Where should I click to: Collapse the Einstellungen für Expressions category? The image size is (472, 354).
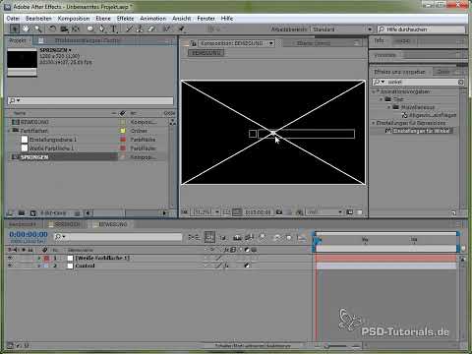click(374, 123)
